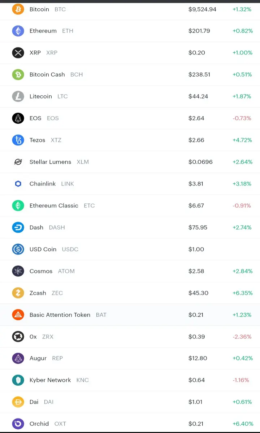Open Ethereum Classic asset listing
Viewport: 260px width, 433px height.
(x=130, y=206)
